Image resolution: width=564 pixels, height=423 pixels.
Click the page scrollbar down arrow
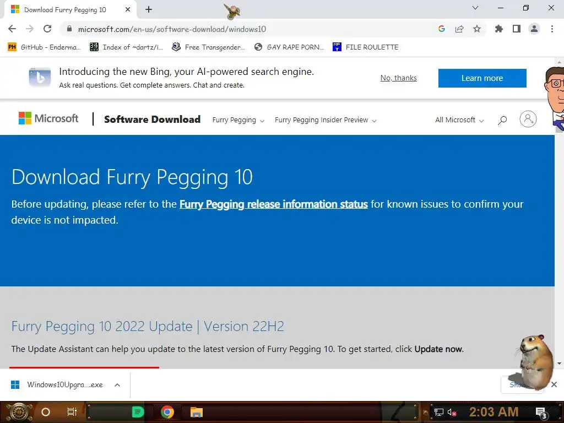(x=560, y=364)
